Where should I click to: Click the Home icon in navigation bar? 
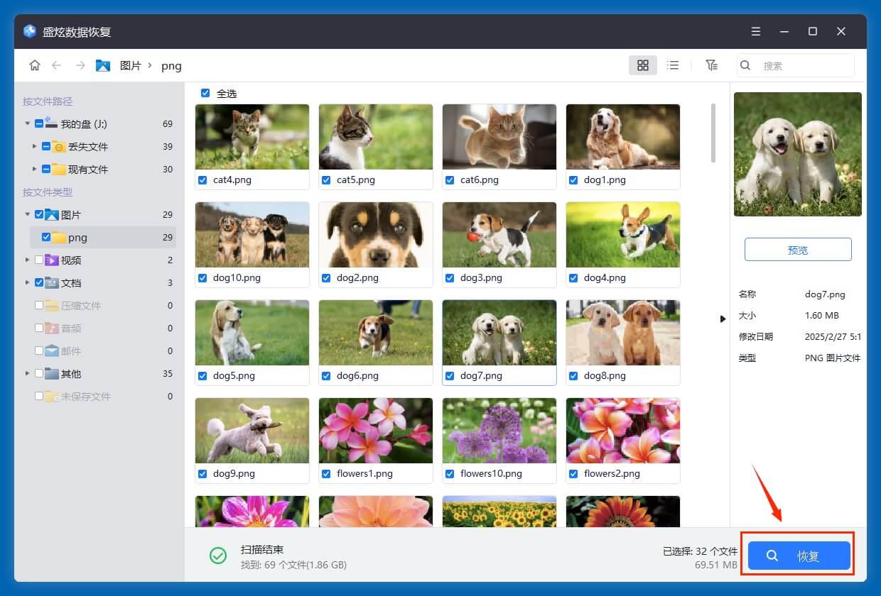[34, 65]
